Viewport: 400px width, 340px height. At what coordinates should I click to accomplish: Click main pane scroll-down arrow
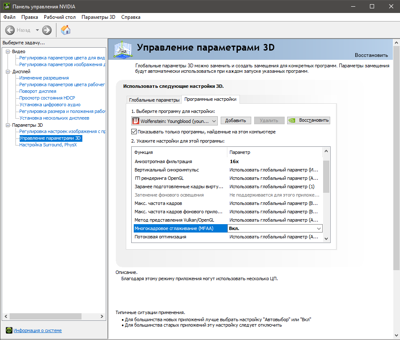coord(396,335)
